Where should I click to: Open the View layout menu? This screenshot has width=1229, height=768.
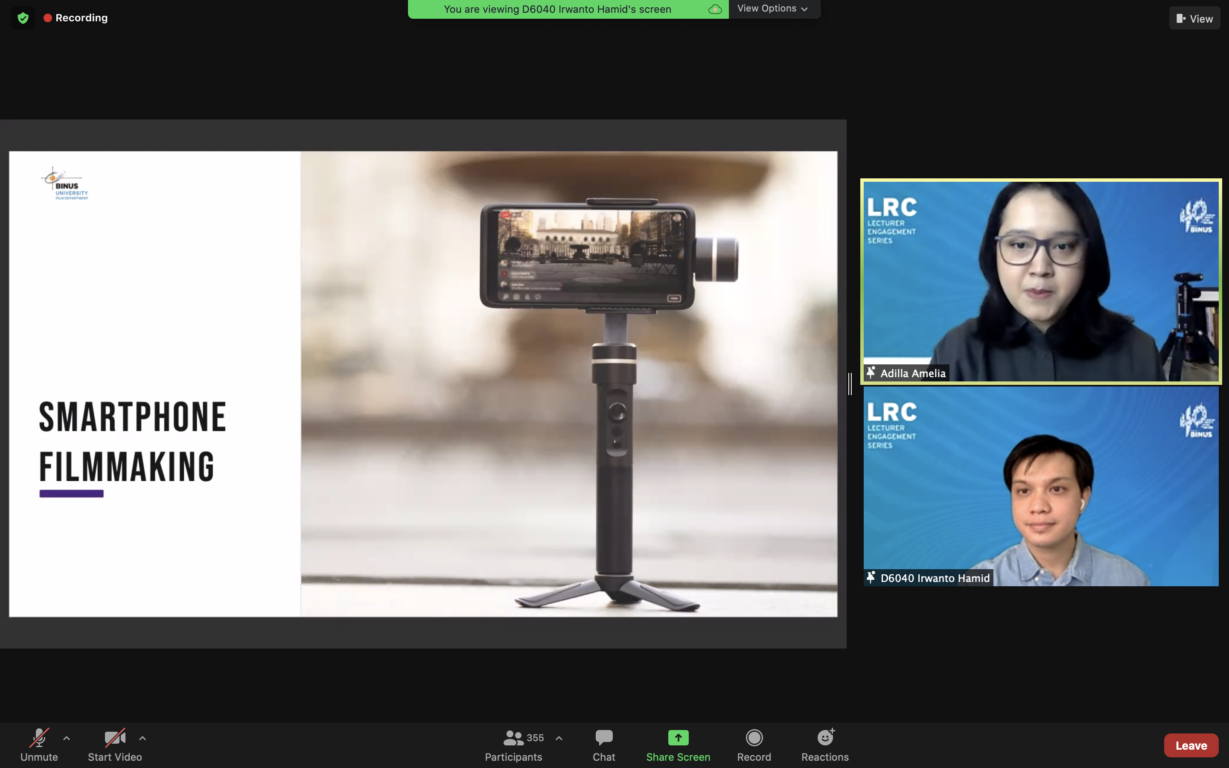[1194, 19]
